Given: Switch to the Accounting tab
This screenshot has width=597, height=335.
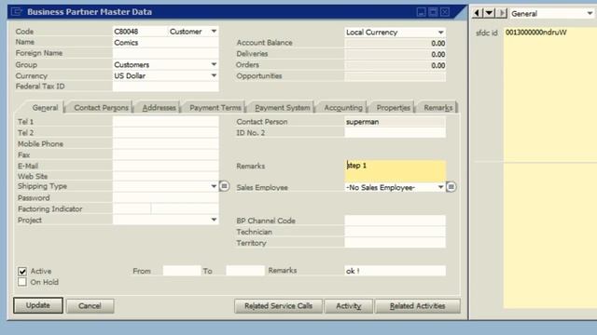Looking at the screenshot, I should click(343, 108).
